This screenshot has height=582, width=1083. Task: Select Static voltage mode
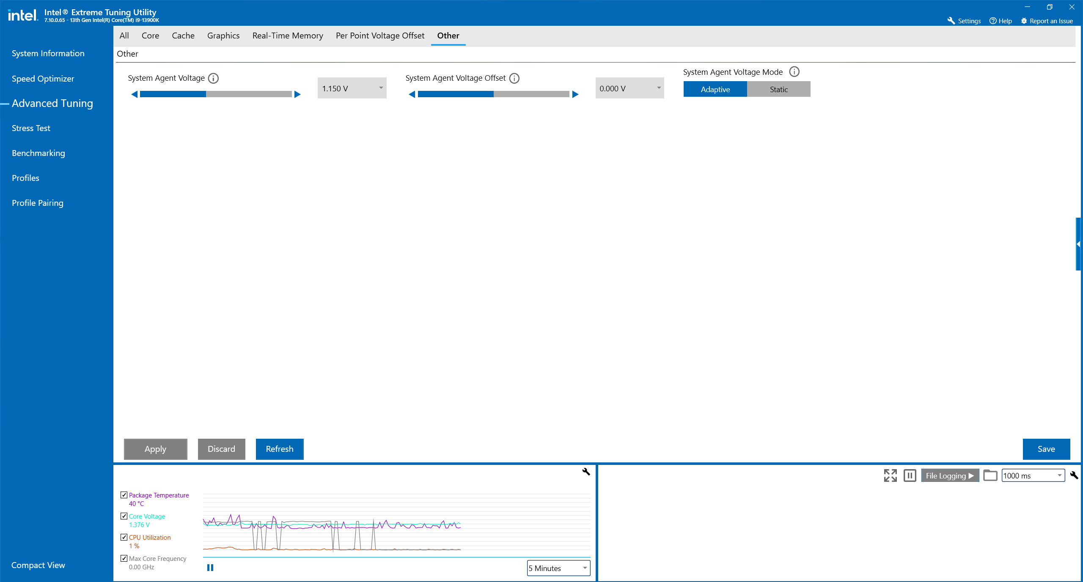[x=779, y=89]
